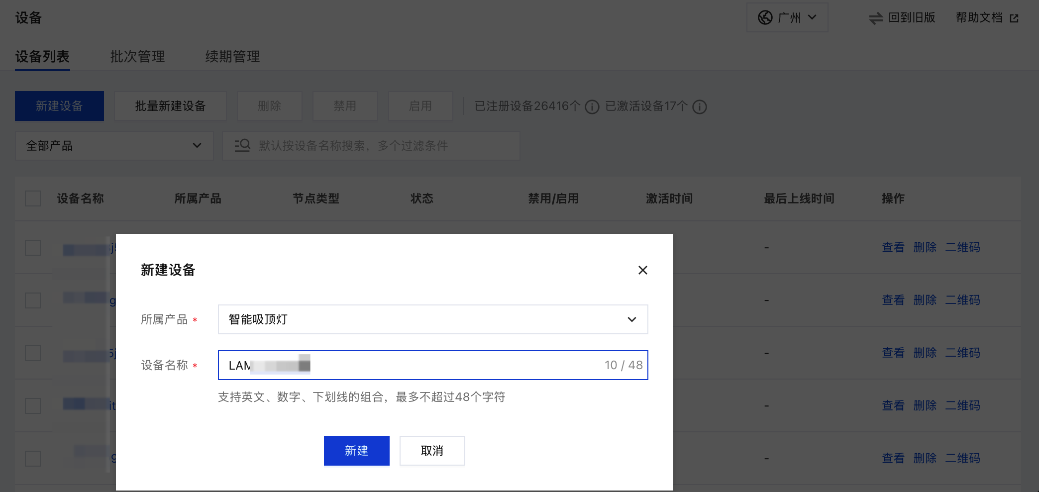Click the dialog title 新建设备

point(168,270)
